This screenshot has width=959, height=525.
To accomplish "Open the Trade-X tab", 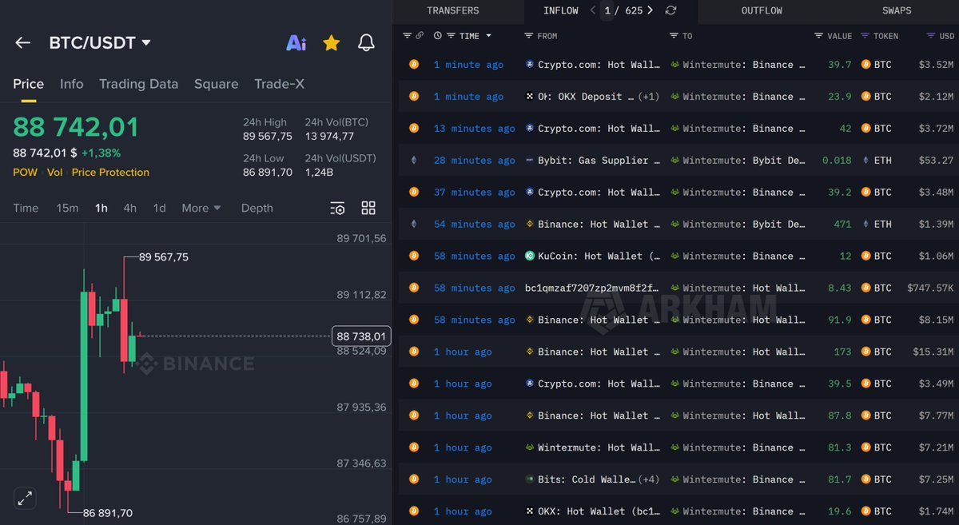I will tap(279, 84).
